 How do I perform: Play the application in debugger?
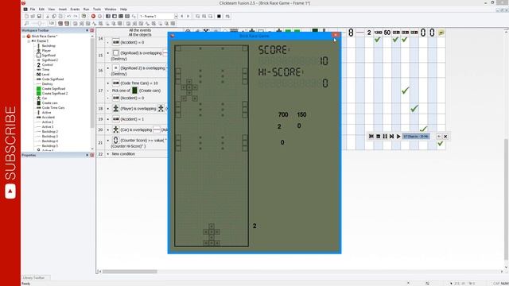tap(398, 137)
